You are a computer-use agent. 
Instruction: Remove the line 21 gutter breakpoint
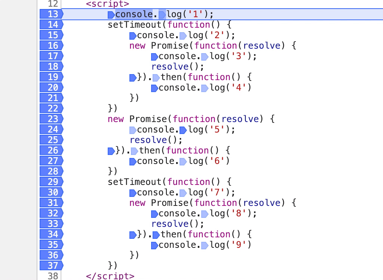point(52,98)
